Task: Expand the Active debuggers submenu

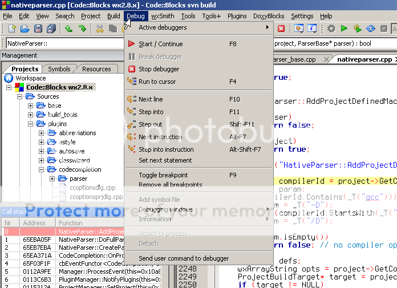Action: (x=199, y=27)
